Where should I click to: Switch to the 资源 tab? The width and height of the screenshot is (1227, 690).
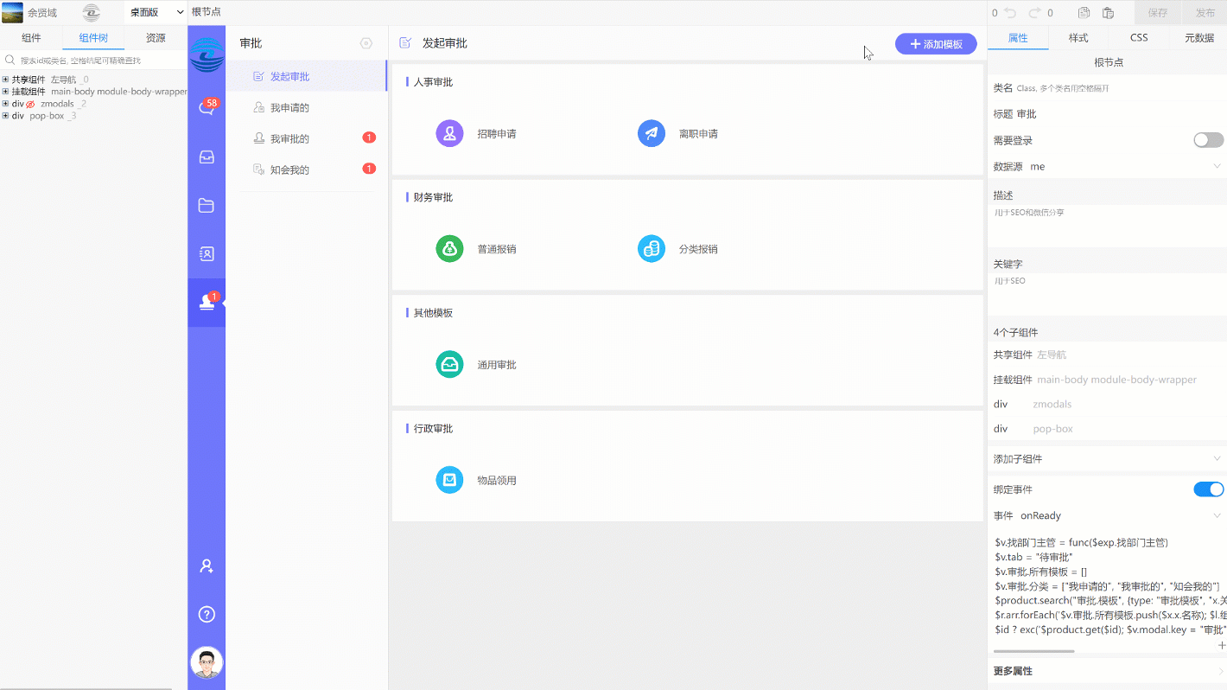(156, 38)
